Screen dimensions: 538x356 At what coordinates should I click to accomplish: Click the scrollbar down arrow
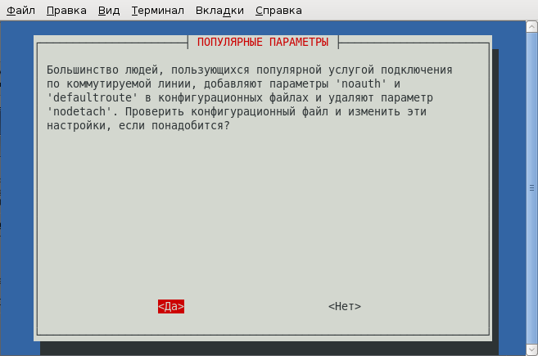point(531,349)
